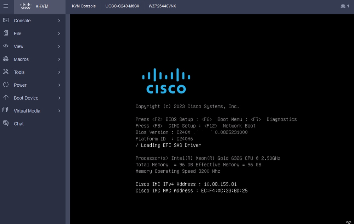The width and height of the screenshot is (354, 224).
Task: Expand the Console submenu chevron
Action: click(59, 21)
